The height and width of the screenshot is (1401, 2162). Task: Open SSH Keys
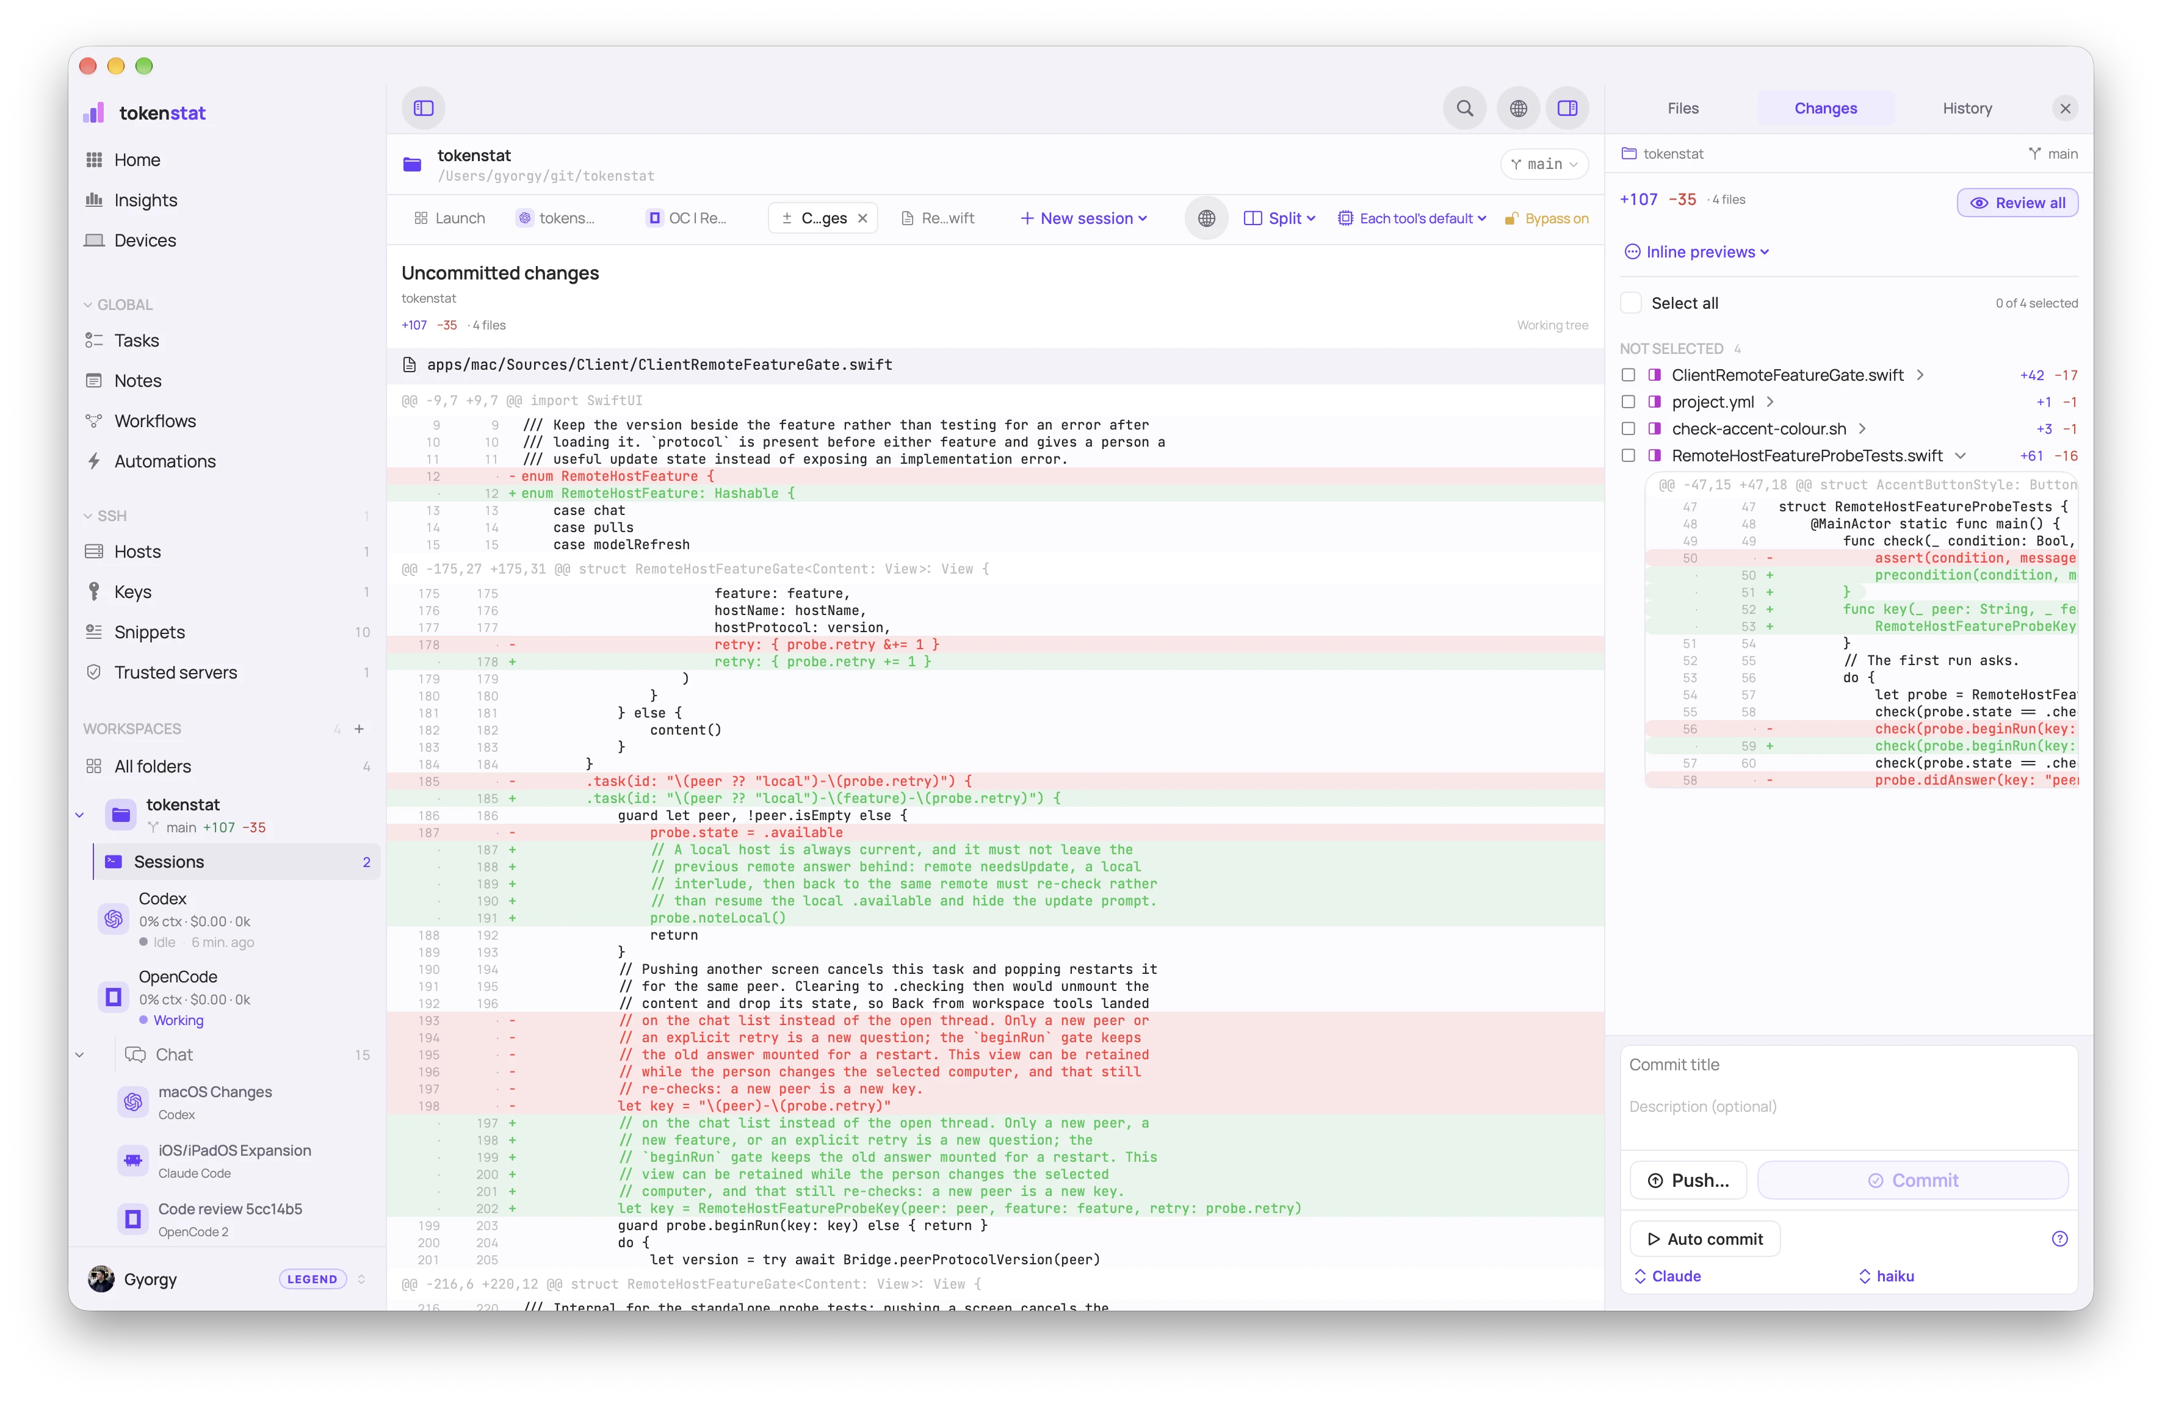pyautogui.click(x=132, y=591)
